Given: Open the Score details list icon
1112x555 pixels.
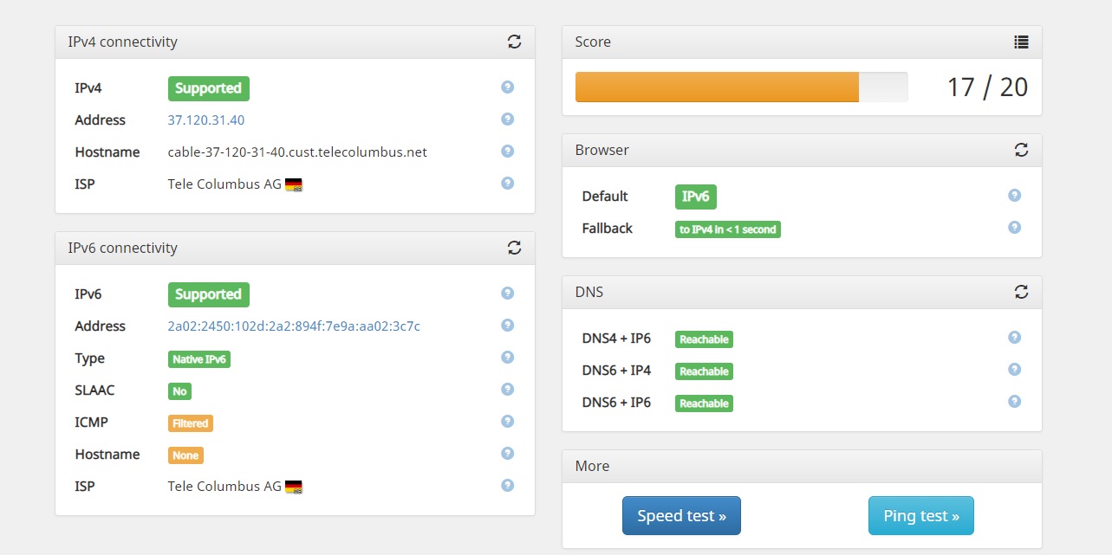Looking at the screenshot, I should [1021, 42].
